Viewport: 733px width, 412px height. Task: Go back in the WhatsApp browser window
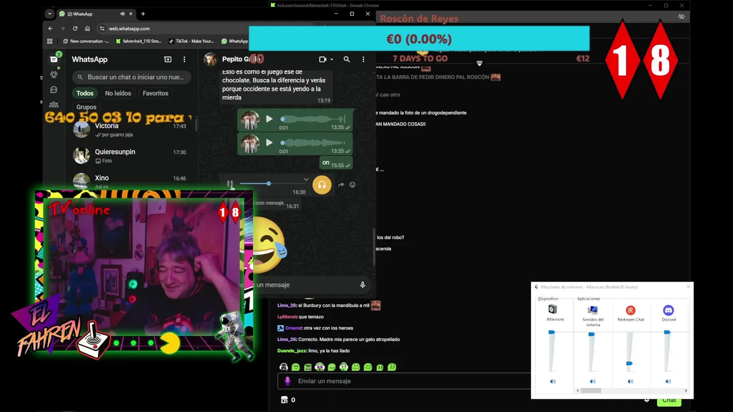click(50, 28)
